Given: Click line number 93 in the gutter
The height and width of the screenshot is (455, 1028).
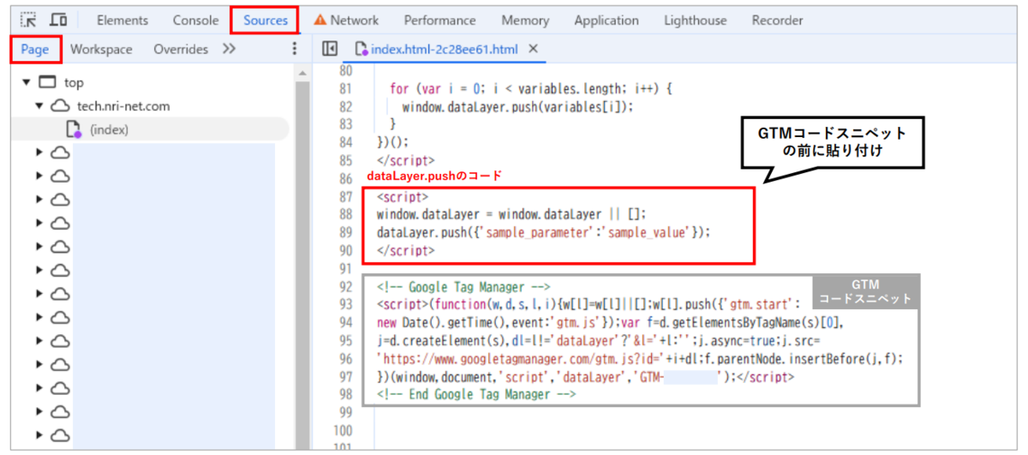Looking at the screenshot, I should (346, 303).
